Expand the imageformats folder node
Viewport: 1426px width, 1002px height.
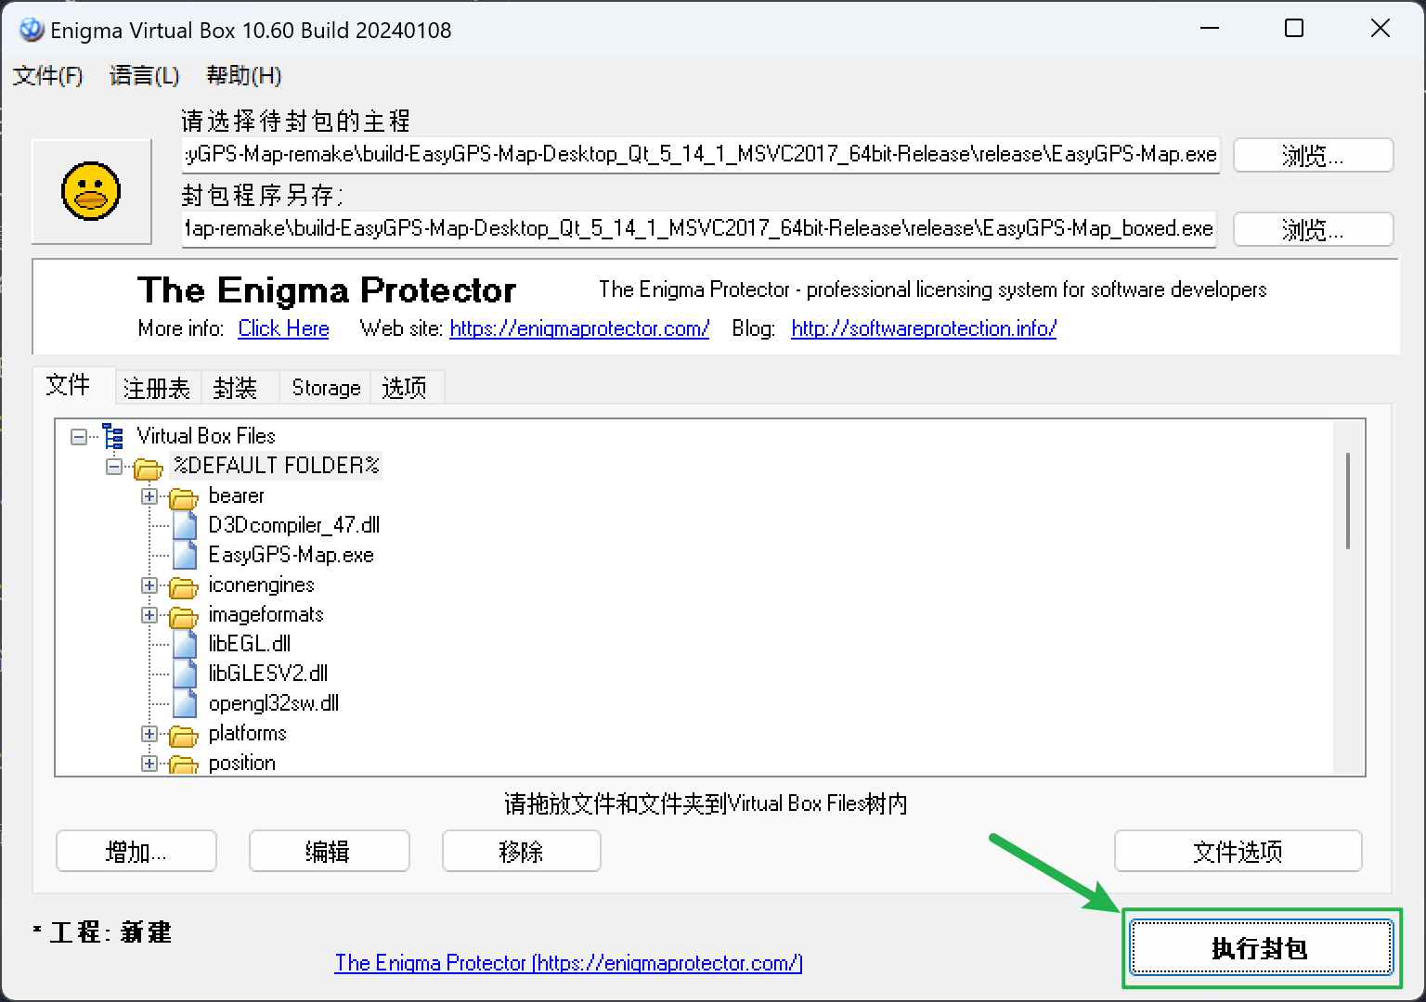tap(149, 614)
